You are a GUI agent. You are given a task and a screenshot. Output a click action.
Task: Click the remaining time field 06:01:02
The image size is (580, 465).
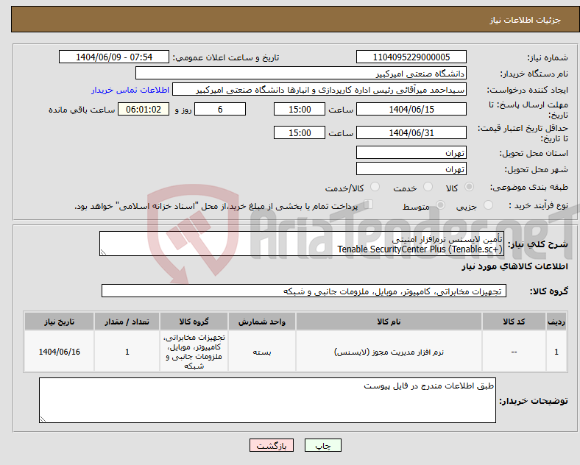[144, 110]
